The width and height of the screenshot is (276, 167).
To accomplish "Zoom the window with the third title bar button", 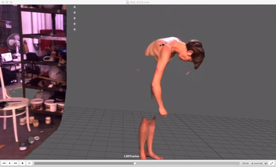I will click(x=11, y=2).
